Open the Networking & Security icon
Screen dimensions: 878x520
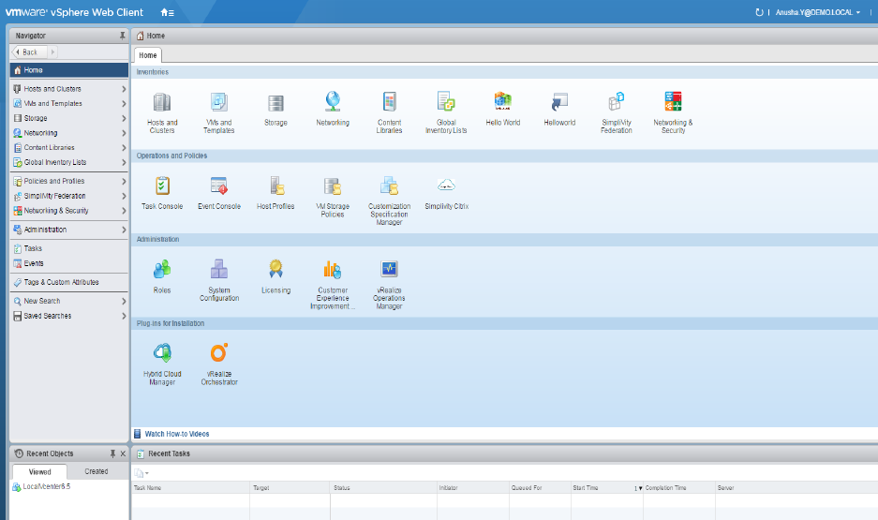(673, 103)
